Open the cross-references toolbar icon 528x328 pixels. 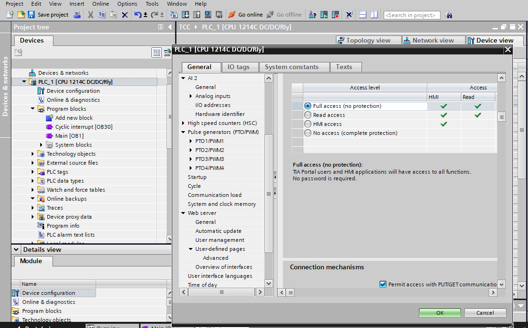point(349,15)
